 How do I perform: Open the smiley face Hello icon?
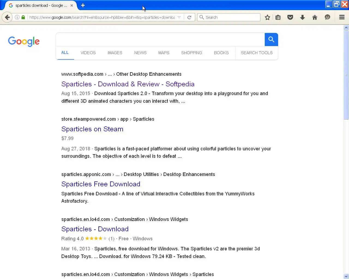coord(327,17)
